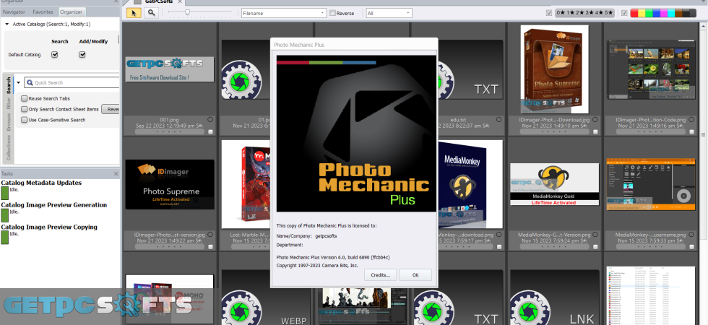Select the 001.png thumbnail
708x325 pixels.
pyautogui.click(x=169, y=69)
